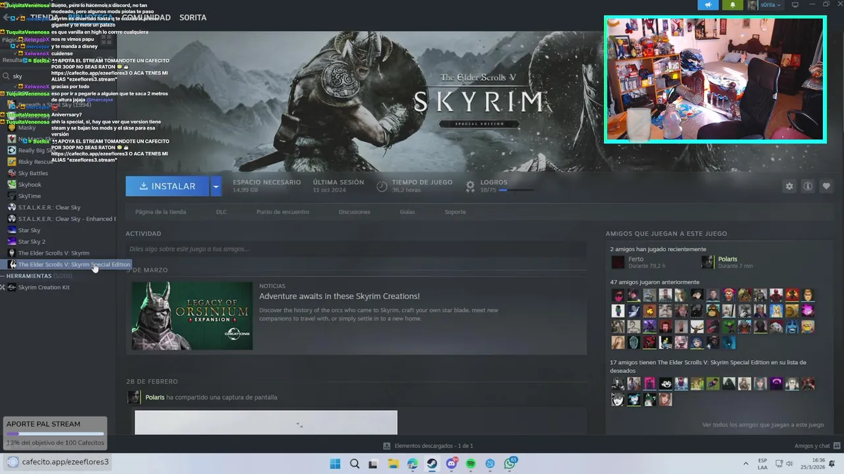Open 'Adventure awaits in these Skyrim Creations!' article

(339, 296)
